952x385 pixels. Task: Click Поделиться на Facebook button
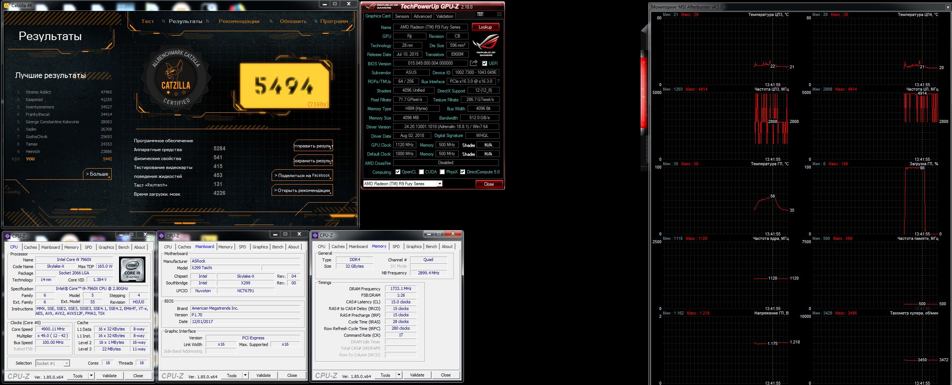pos(302,175)
